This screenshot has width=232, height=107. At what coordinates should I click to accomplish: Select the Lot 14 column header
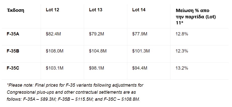[x=139, y=10]
